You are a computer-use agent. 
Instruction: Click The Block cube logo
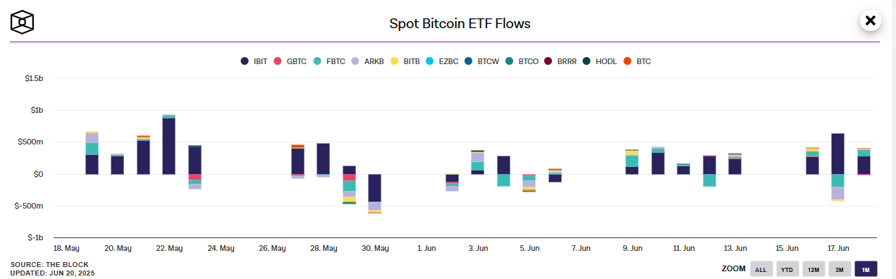pyautogui.click(x=22, y=22)
